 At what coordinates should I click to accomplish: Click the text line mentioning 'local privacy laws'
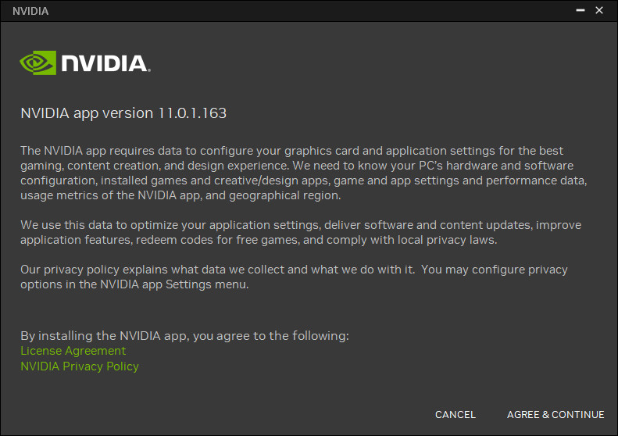[x=259, y=240]
